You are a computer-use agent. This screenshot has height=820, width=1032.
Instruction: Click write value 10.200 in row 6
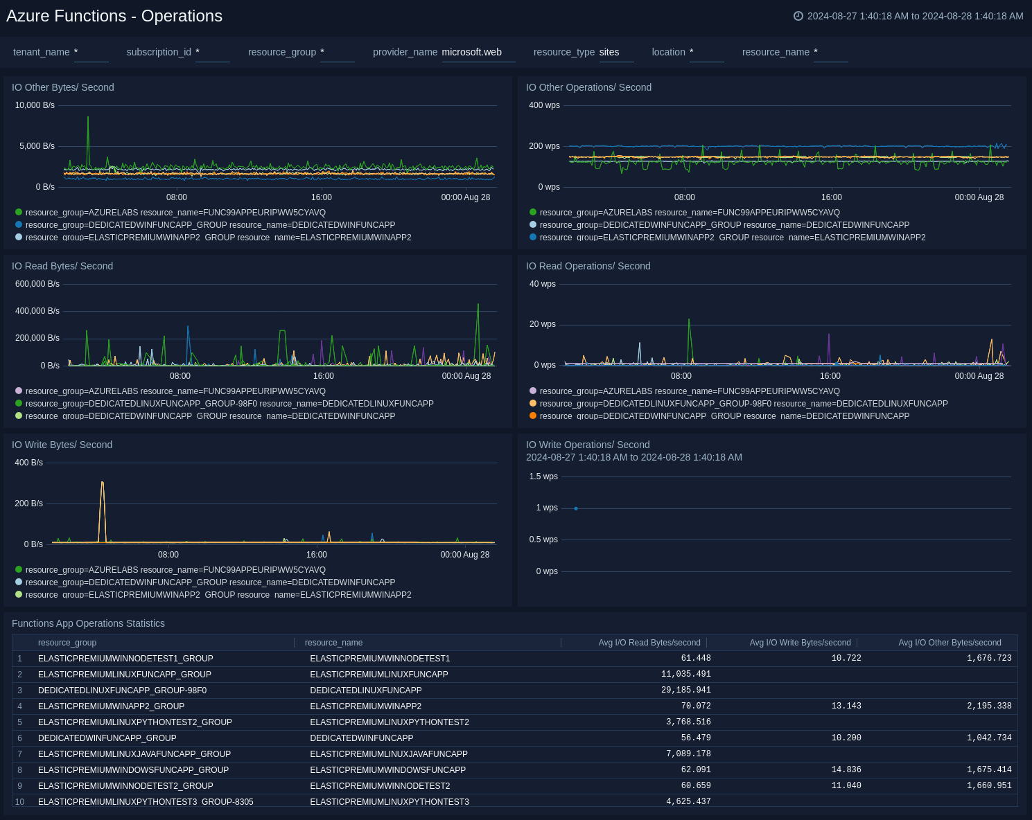click(x=846, y=738)
